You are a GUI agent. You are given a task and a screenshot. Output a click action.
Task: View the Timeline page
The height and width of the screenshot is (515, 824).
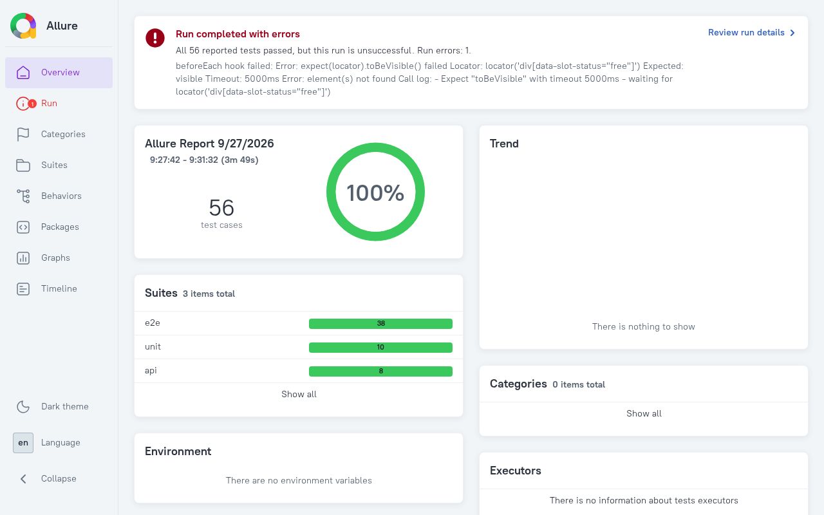click(x=59, y=289)
